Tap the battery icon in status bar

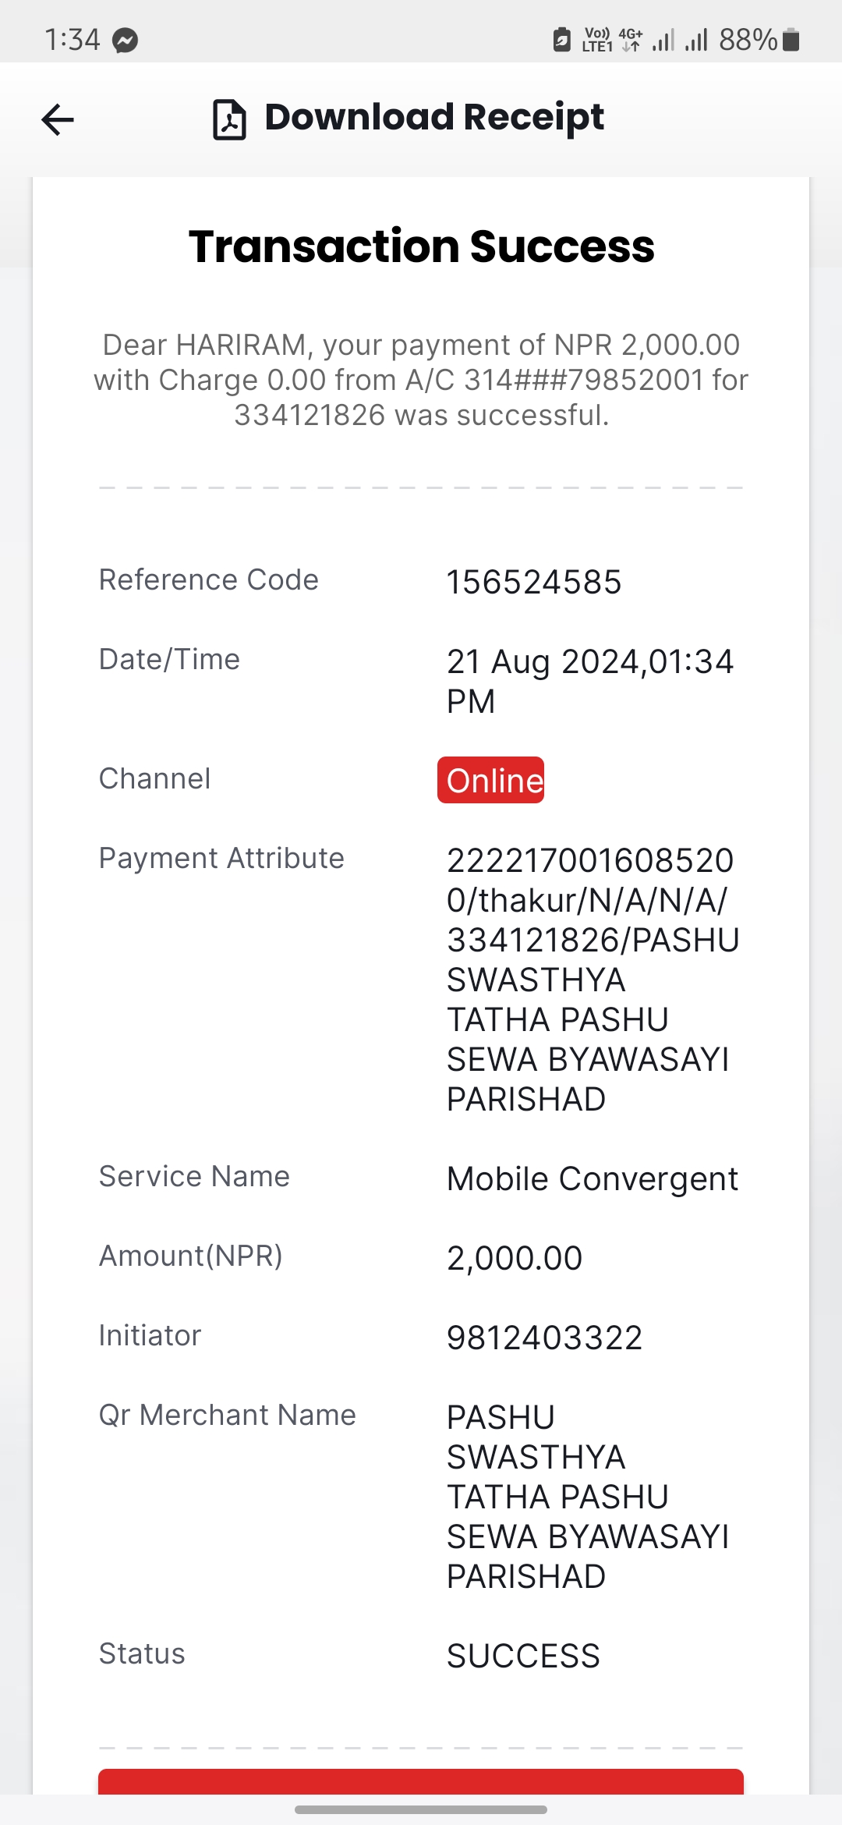click(x=791, y=39)
